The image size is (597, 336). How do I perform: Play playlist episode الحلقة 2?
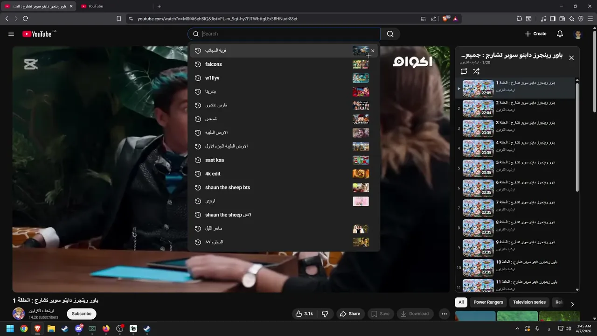click(x=515, y=108)
